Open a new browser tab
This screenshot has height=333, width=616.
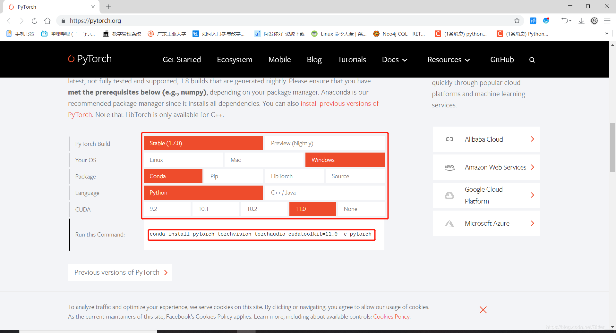tap(108, 7)
